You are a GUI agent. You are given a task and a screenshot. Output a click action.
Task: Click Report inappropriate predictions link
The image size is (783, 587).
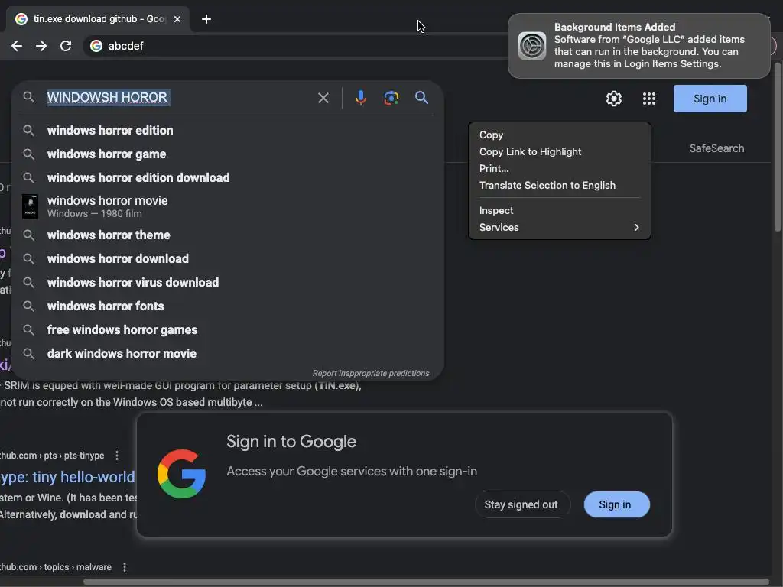coord(371,373)
